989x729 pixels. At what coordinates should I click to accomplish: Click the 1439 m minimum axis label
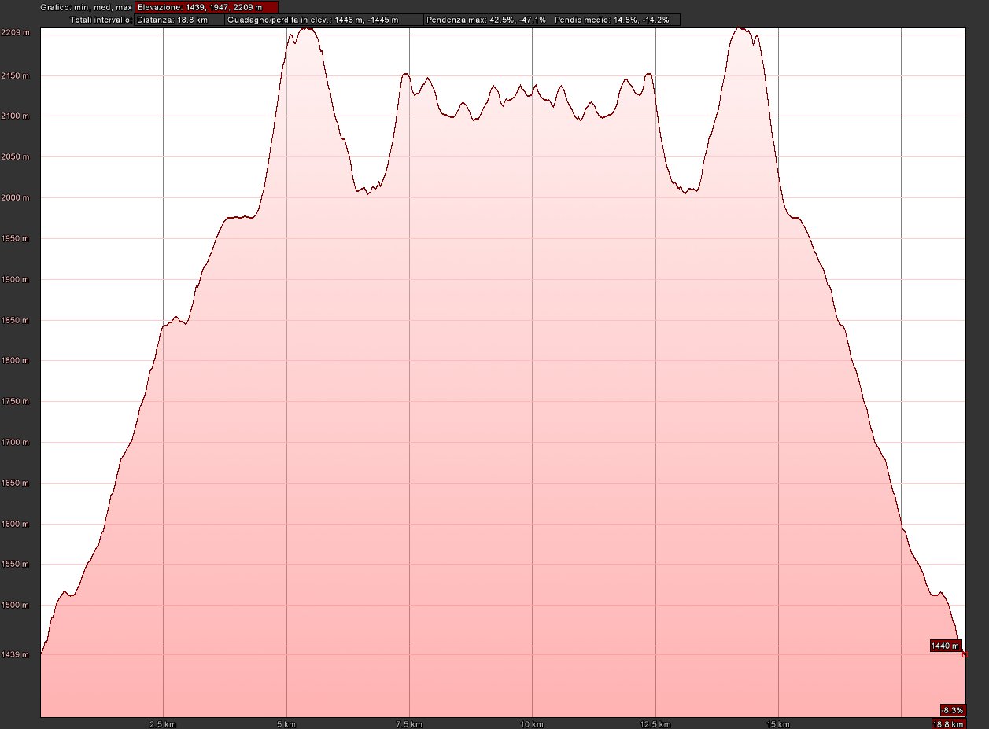click(x=15, y=654)
